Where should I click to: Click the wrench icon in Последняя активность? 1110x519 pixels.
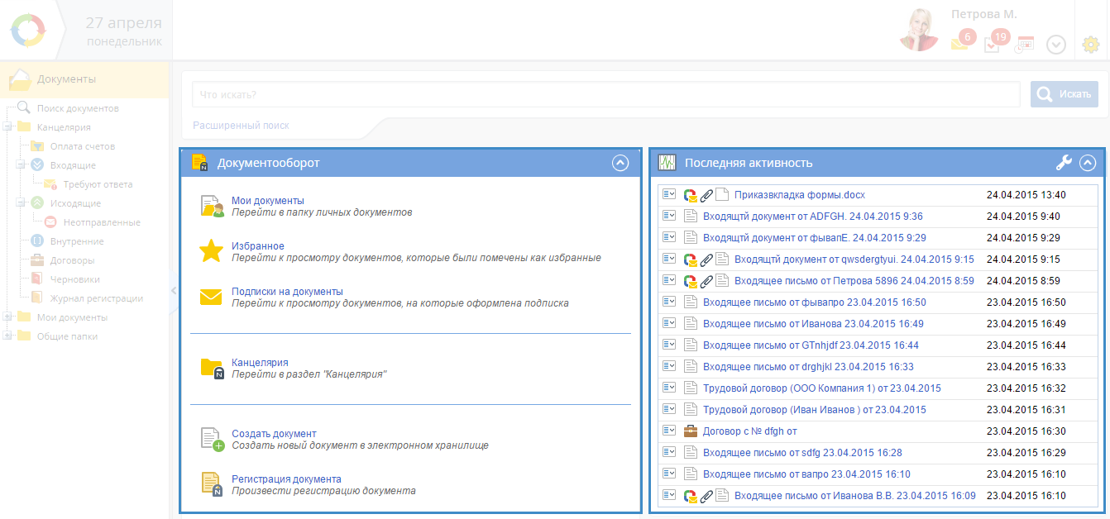[1064, 163]
